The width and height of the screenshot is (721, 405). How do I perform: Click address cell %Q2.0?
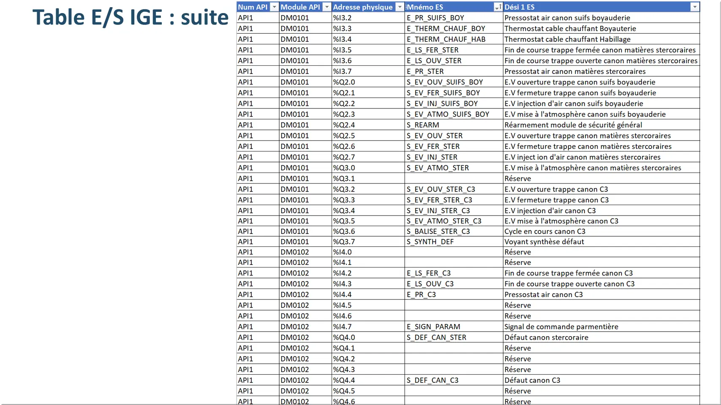point(368,82)
